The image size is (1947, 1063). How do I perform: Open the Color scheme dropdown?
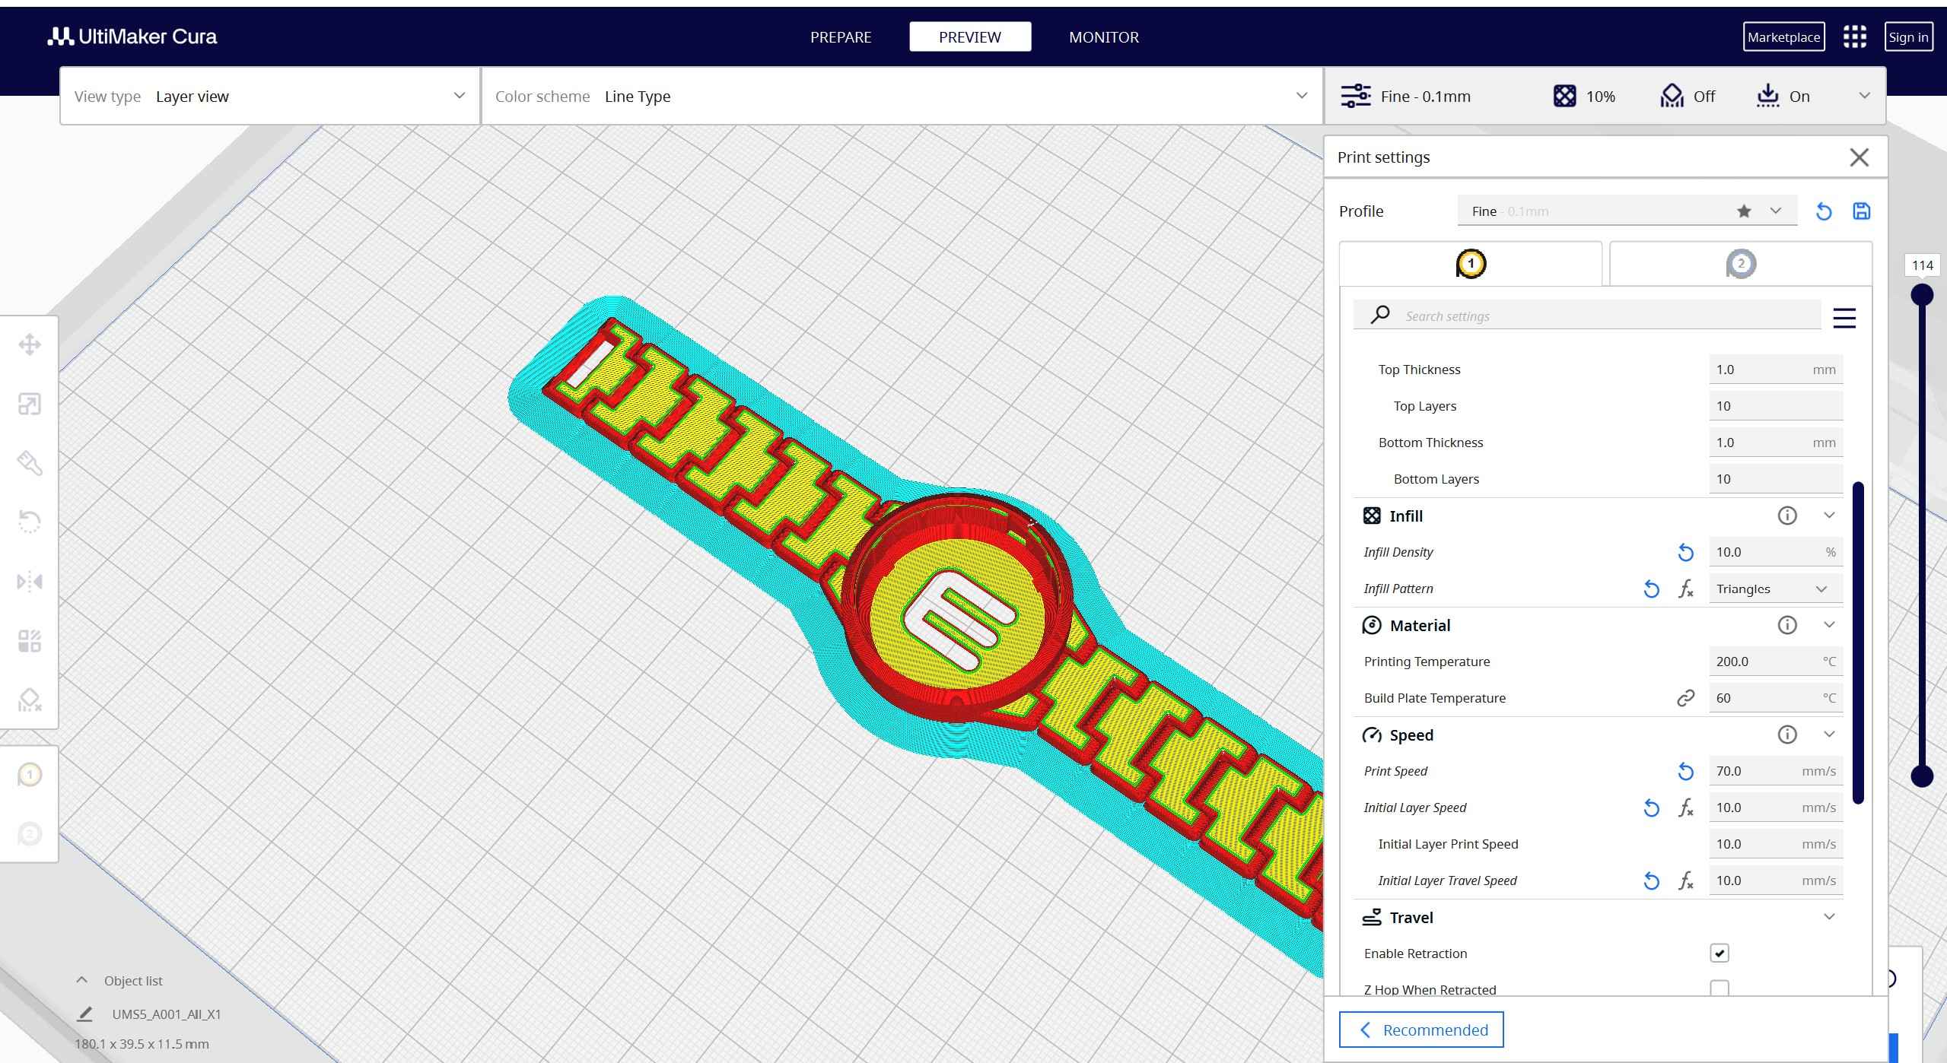902,96
